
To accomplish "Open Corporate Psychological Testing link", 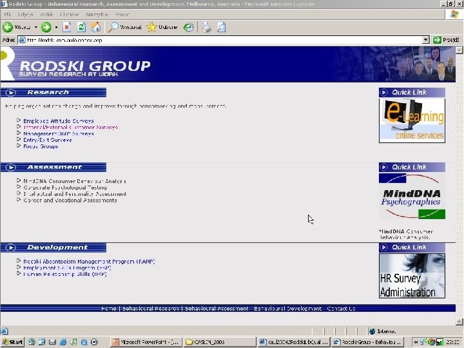I will [65, 188].
